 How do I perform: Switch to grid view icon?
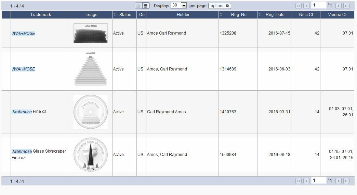(x=146, y=6)
